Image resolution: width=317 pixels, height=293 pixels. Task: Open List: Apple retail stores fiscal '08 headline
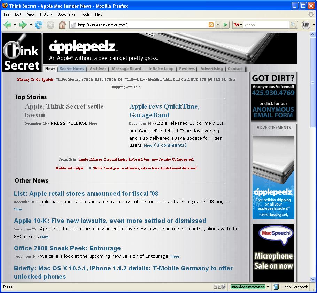point(86,193)
